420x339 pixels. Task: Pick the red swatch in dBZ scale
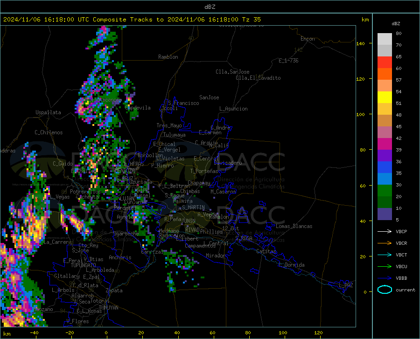[x=385, y=62]
